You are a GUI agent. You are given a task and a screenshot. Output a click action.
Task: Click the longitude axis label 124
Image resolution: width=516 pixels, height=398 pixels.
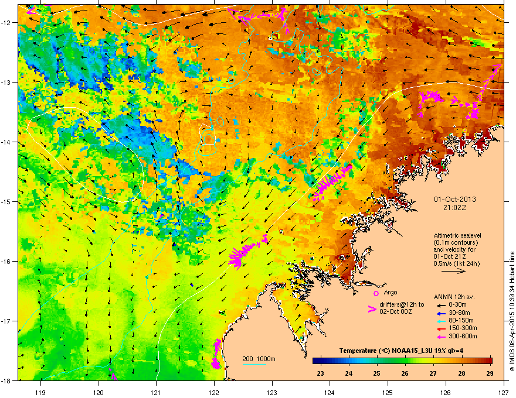tap(330, 392)
